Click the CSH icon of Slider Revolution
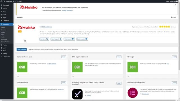Viewport: 180px width, 101px height. point(22,93)
